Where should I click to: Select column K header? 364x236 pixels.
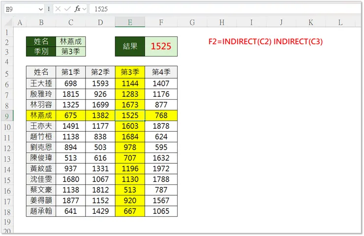tap(311, 23)
